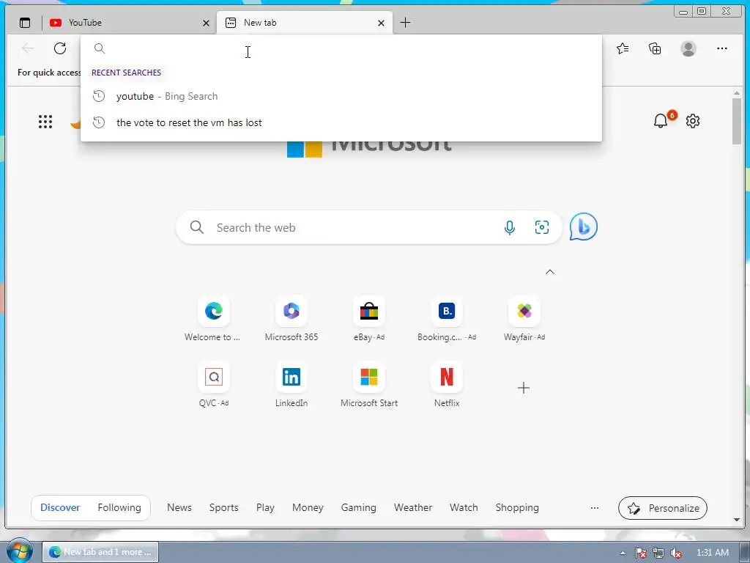Click the browser back arrow

(28, 48)
